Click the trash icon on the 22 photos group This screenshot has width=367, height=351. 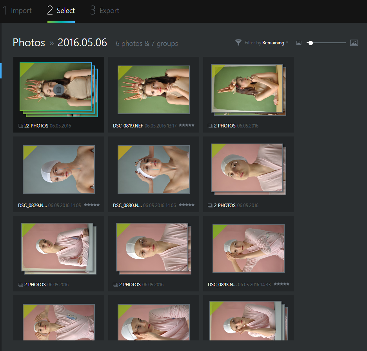[59, 89]
